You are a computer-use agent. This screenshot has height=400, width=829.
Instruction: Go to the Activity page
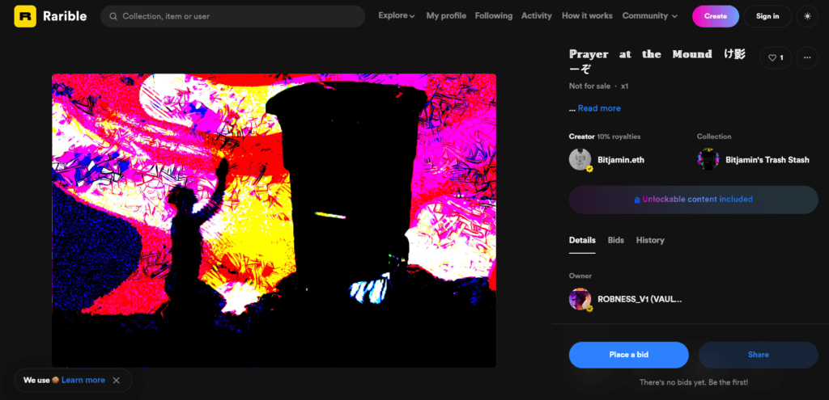click(536, 16)
